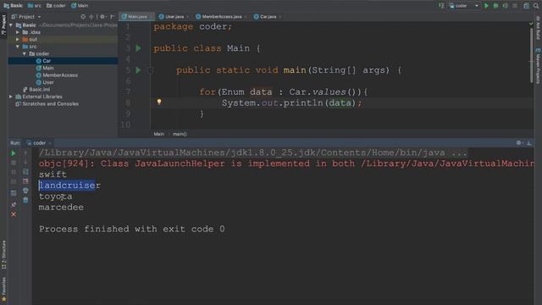Collapse the Basic project root node
Image resolution: width=542 pixels, height=305 pixels.
point(11,25)
